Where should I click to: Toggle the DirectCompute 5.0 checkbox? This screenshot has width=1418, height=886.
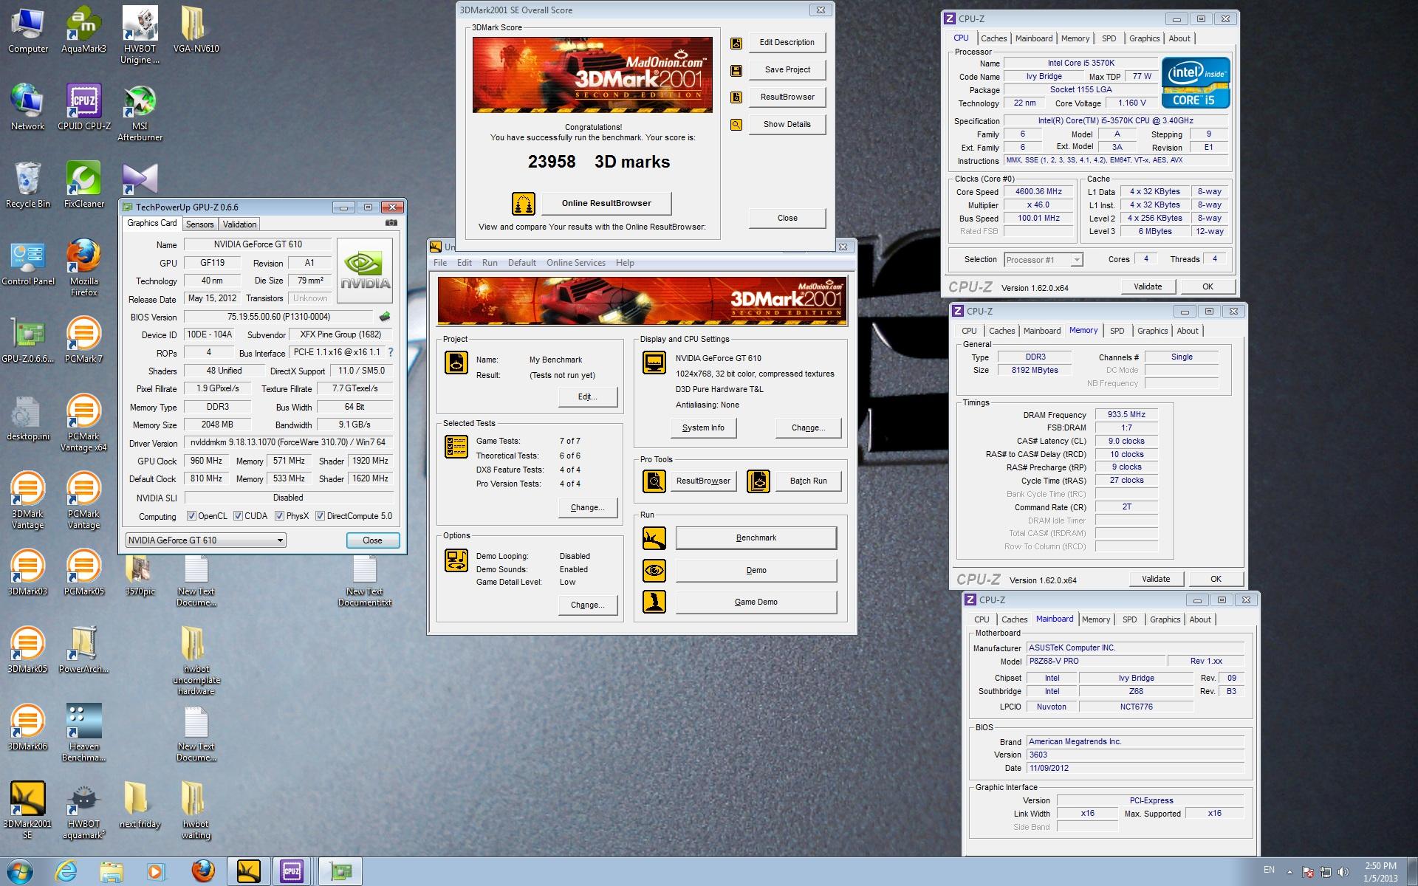pyautogui.click(x=321, y=516)
